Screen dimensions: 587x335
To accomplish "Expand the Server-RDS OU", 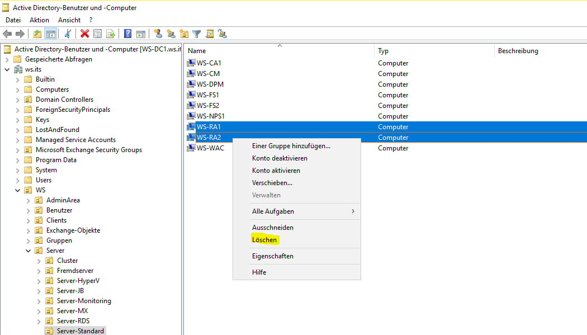I will click(39, 321).
